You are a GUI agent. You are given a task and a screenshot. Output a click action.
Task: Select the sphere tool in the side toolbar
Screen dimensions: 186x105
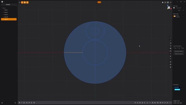[171, 62]
